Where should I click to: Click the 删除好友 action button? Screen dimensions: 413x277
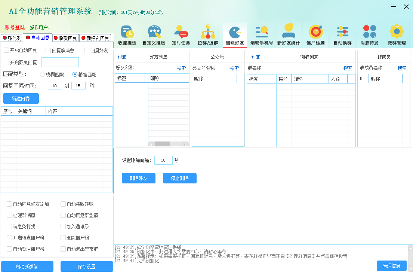[139, 178]
